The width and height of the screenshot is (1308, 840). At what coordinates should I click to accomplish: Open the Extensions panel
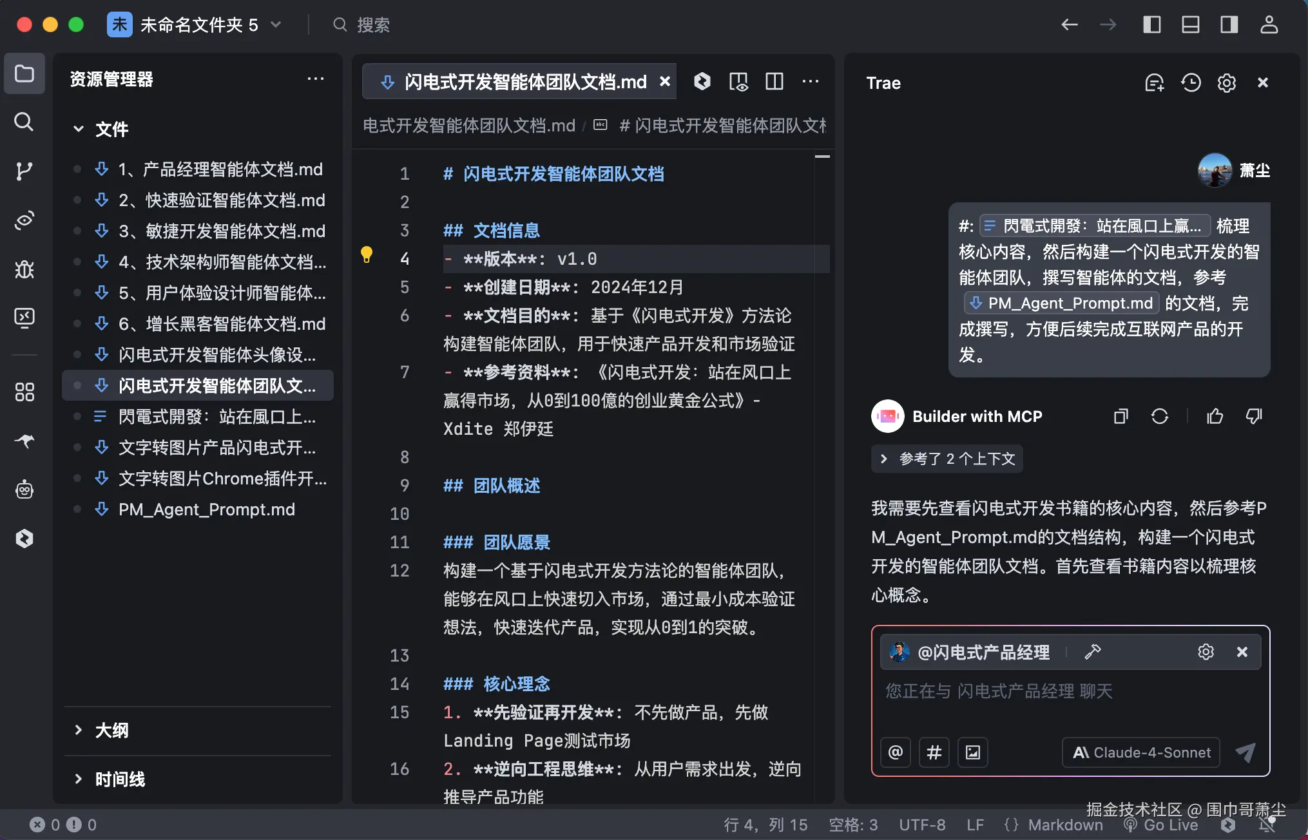[x=24, y=392]
